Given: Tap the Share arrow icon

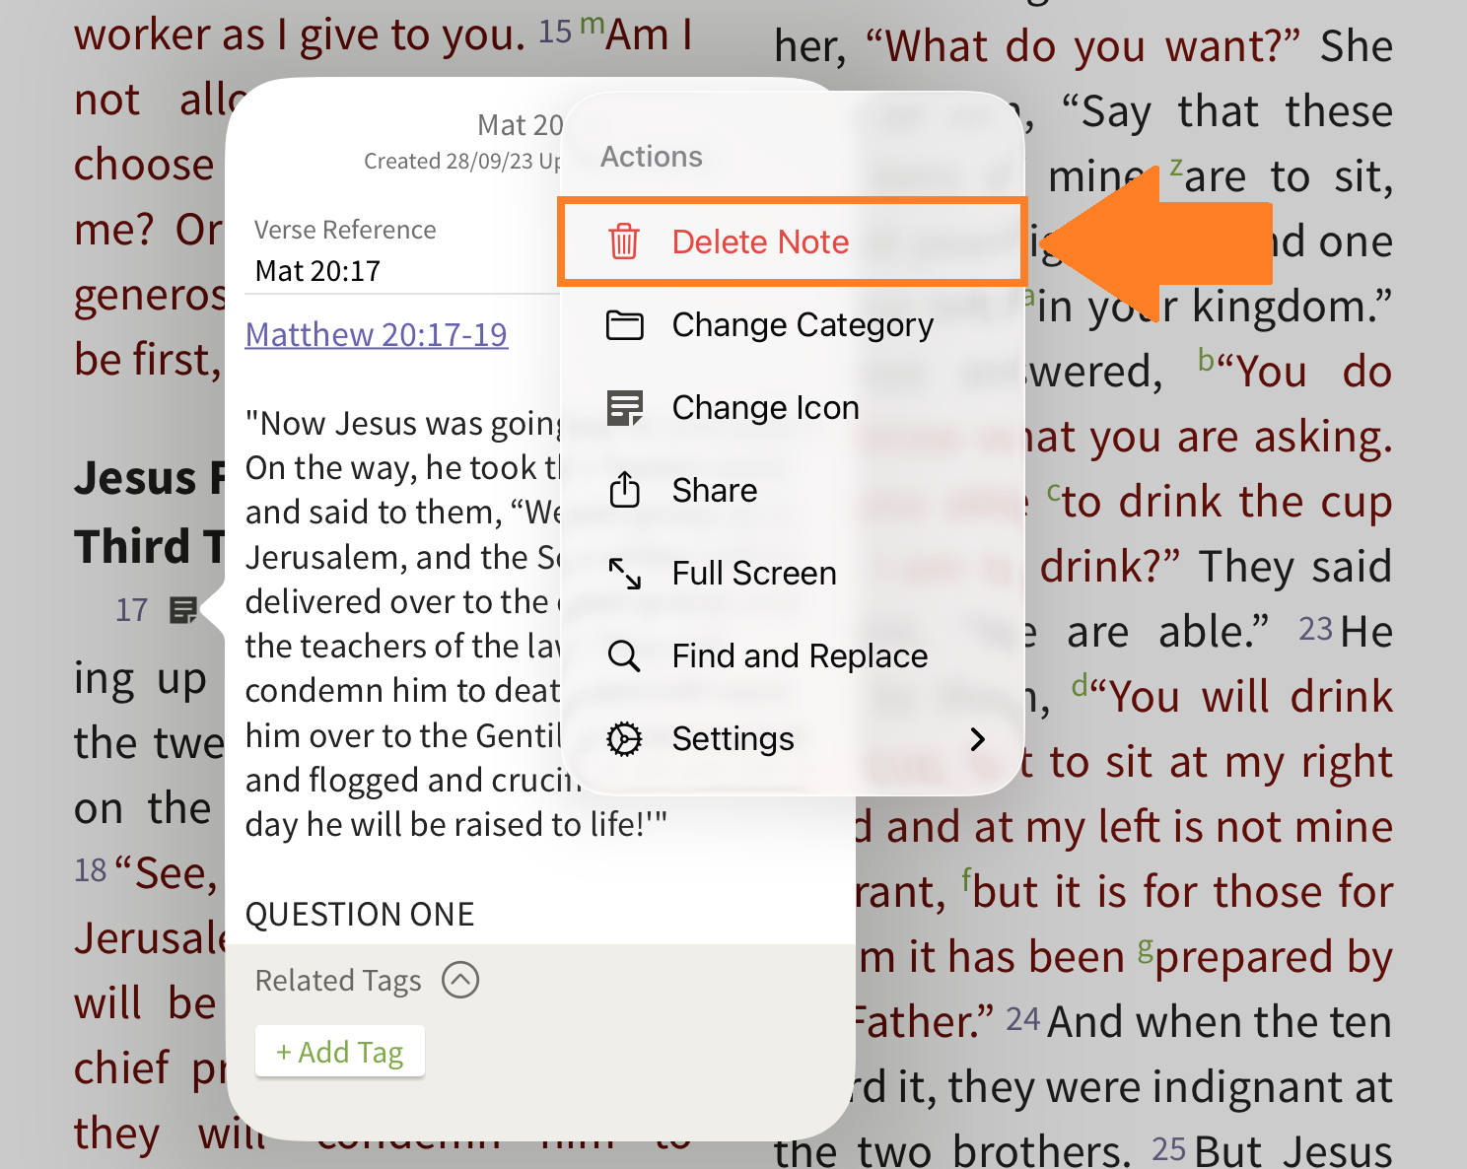Looking at the screenshot, I should 624,490.
